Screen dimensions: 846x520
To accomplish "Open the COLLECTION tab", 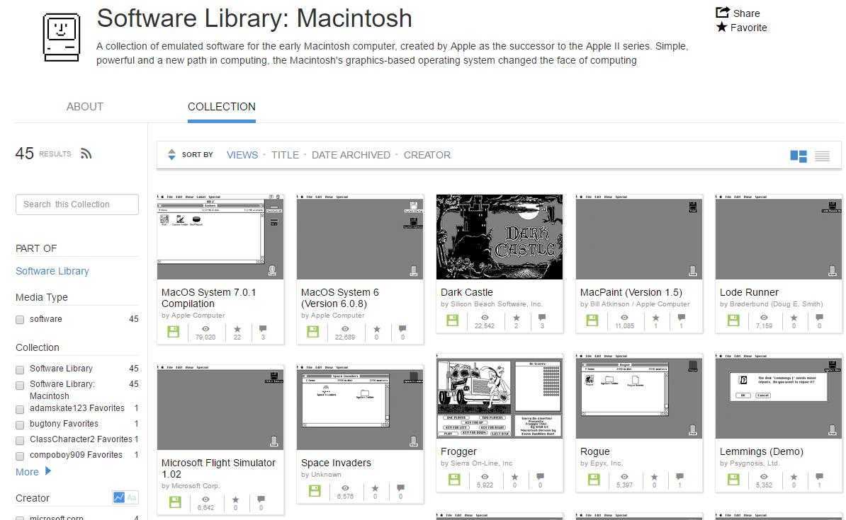I will 222,107.
